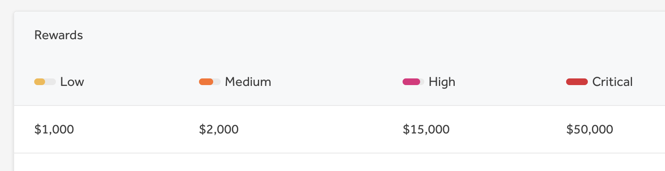This screenshot has width=665, height=171.
Task: Click the gray page background left of Rewards card
Action: [6, 83]
